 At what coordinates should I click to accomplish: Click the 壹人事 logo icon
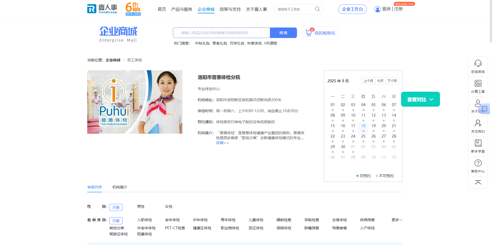pyautogui.click(x=92, y=9)
